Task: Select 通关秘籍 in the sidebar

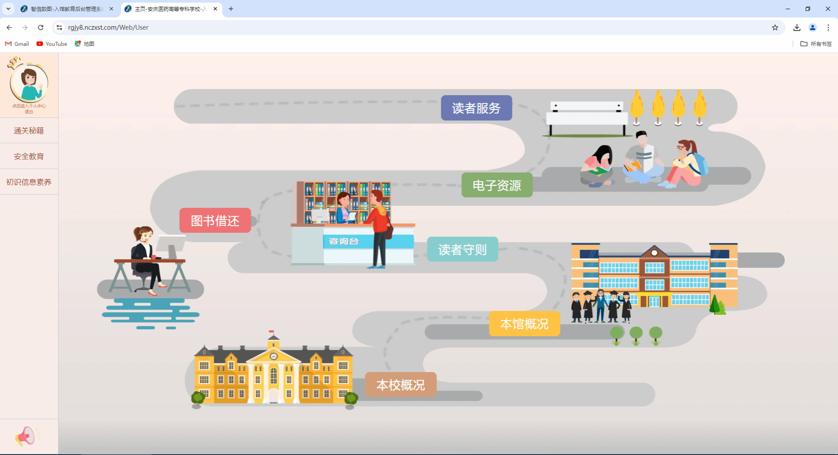Action: click(x=29, y=131)
